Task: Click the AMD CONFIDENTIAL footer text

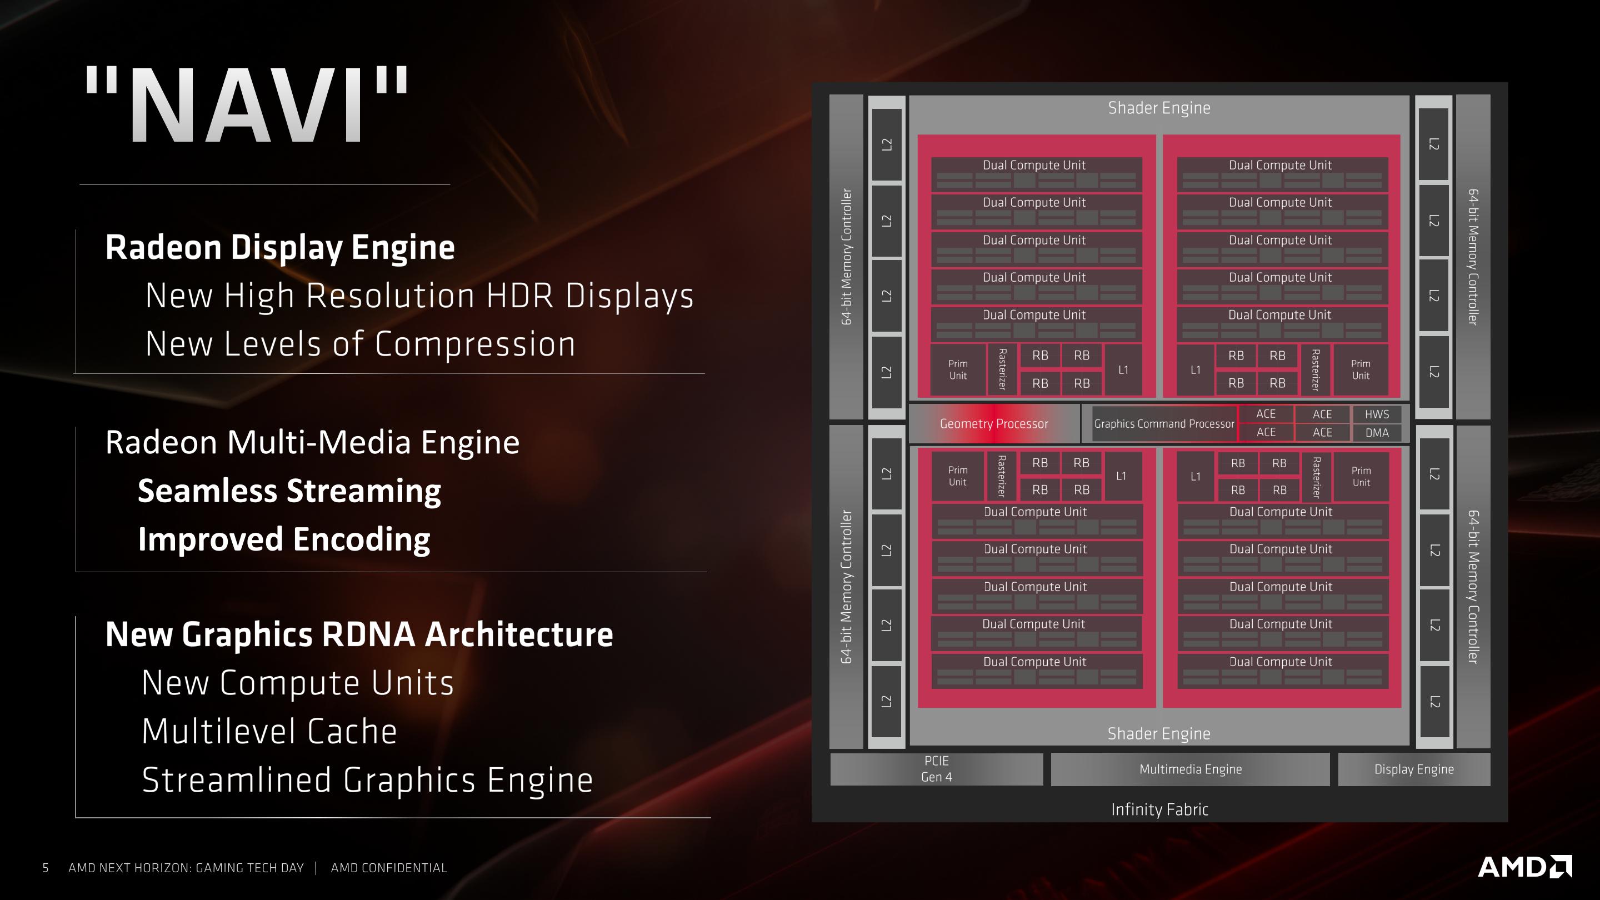Action: pos(389,868)
